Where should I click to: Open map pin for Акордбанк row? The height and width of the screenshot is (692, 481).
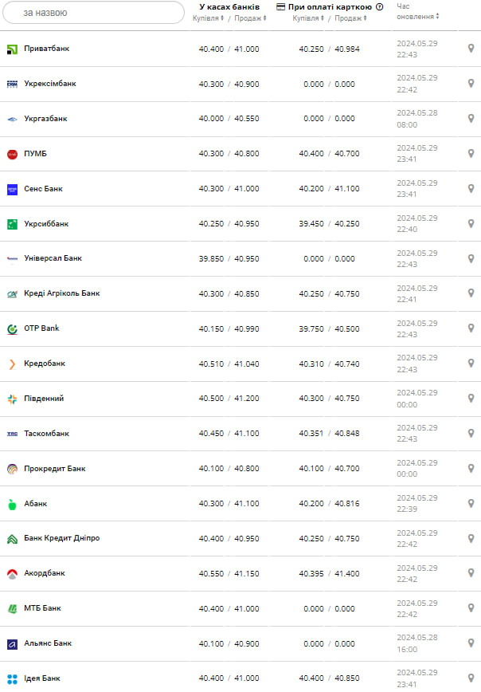[x=471, y=573]
